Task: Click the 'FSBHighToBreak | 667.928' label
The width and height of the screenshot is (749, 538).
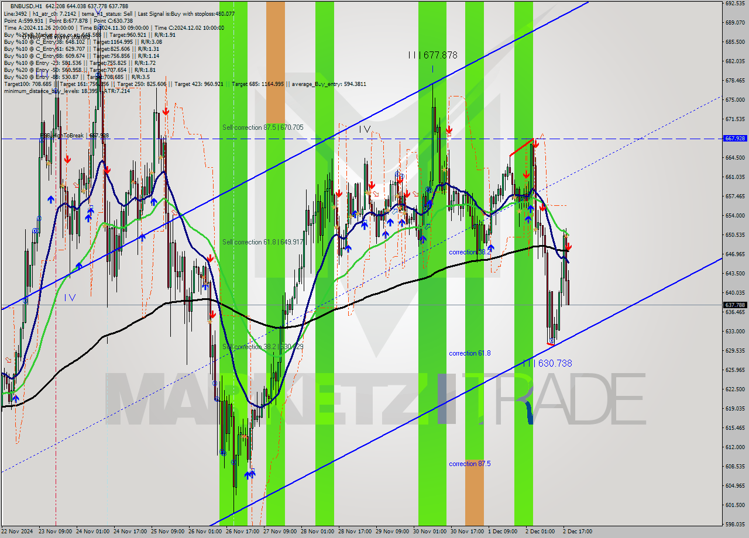Action: point(74,135)
